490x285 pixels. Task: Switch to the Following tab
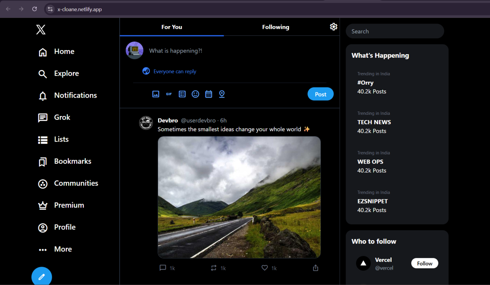click(275, 27)
